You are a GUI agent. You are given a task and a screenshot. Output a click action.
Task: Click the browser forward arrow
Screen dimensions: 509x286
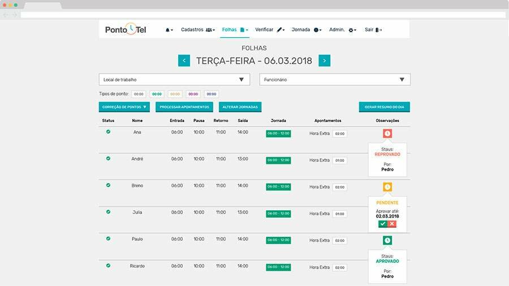tap(14, 15)
